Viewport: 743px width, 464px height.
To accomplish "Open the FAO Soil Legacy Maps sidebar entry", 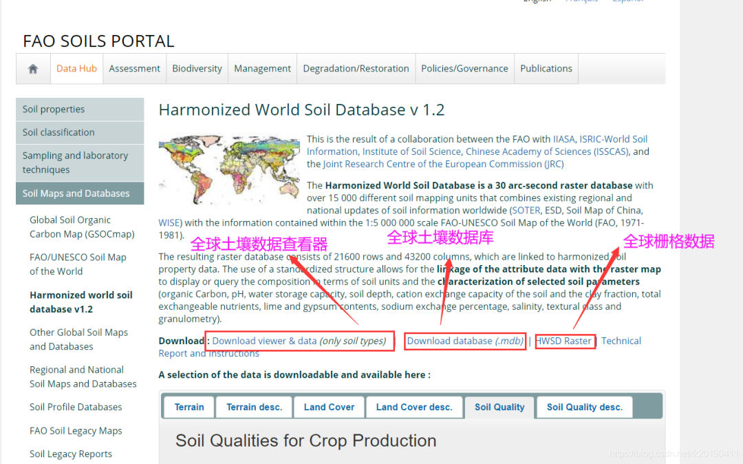I will pyautogui.click(x=76, y=430).
